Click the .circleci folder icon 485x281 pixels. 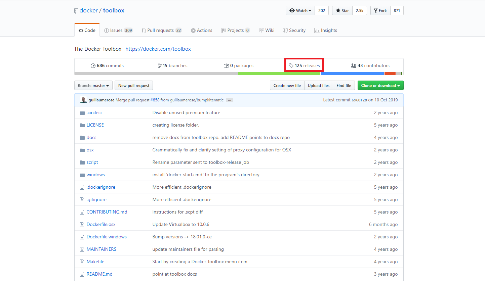82,113
